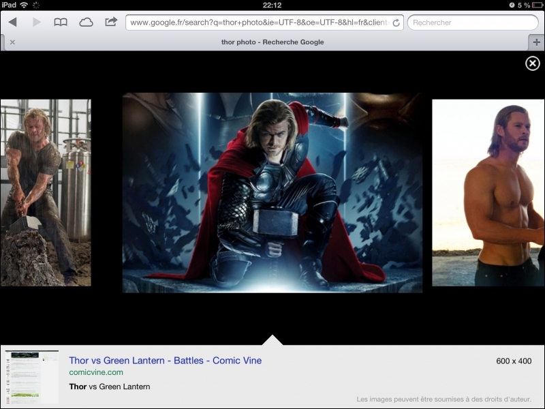Open 'Thor vs Green Lantern - Battles' link
This screenshot has height=409, width=545.
point(165,361)
